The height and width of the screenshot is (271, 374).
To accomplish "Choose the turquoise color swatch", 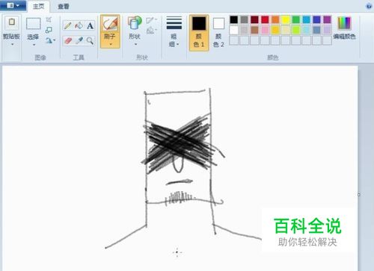I will point(307,19).
